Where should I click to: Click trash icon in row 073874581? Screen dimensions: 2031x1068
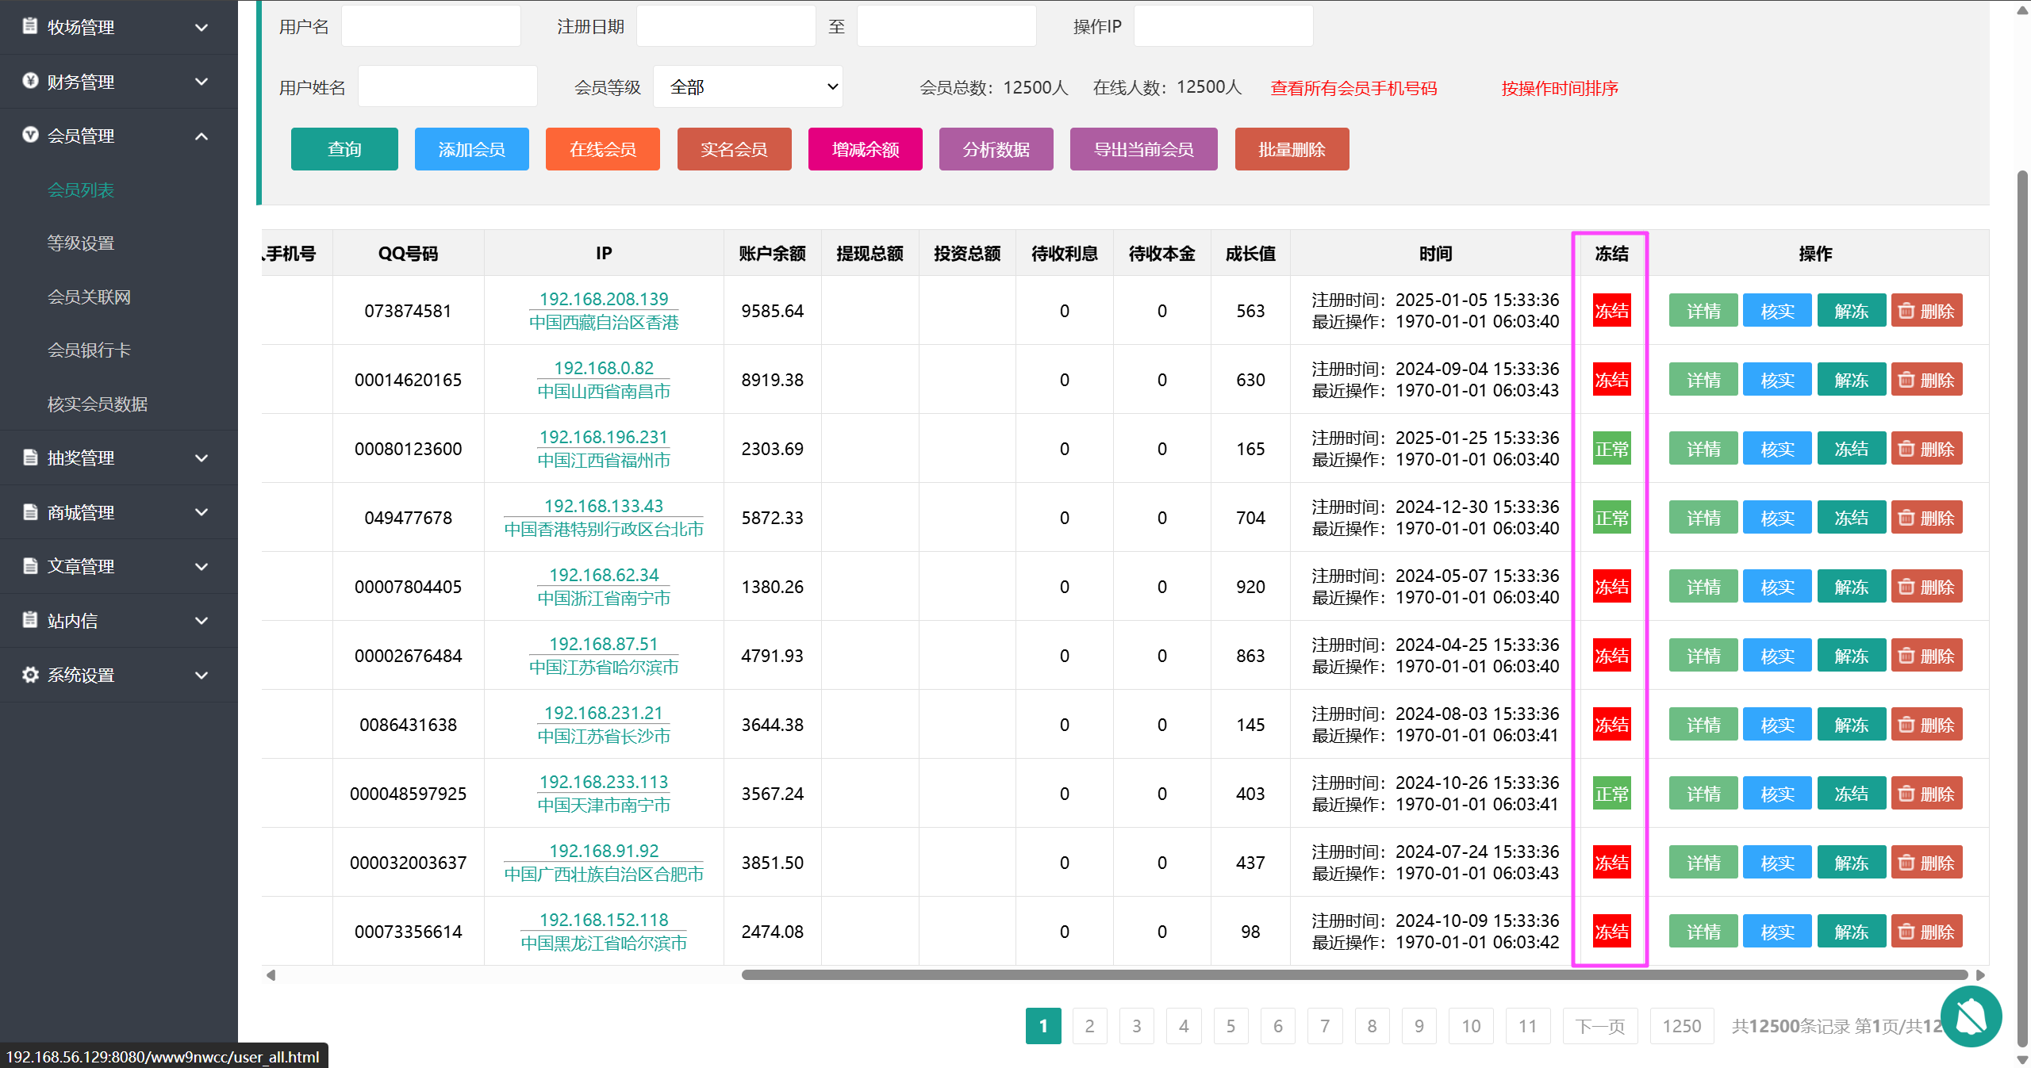point(1906,311)
